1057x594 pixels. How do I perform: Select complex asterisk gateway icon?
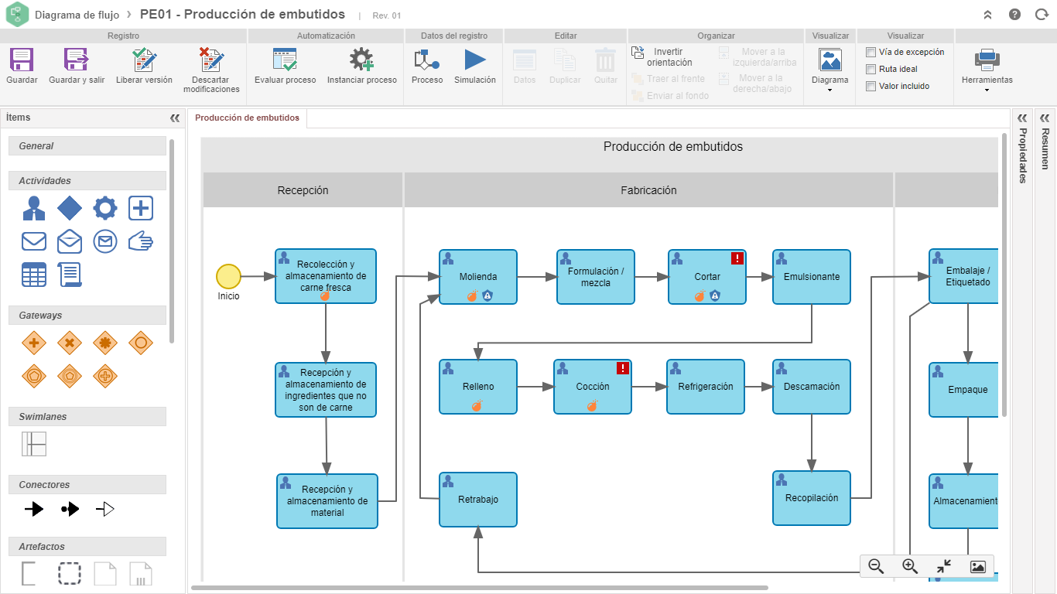[x=105, y=343]
